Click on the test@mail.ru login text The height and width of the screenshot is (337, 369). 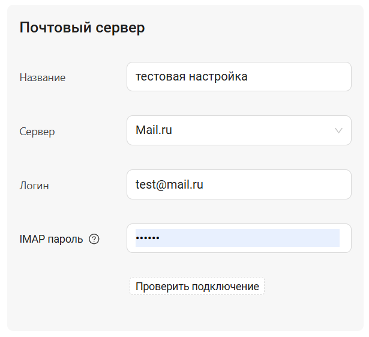pyautogui.click(x=169, y=185)
